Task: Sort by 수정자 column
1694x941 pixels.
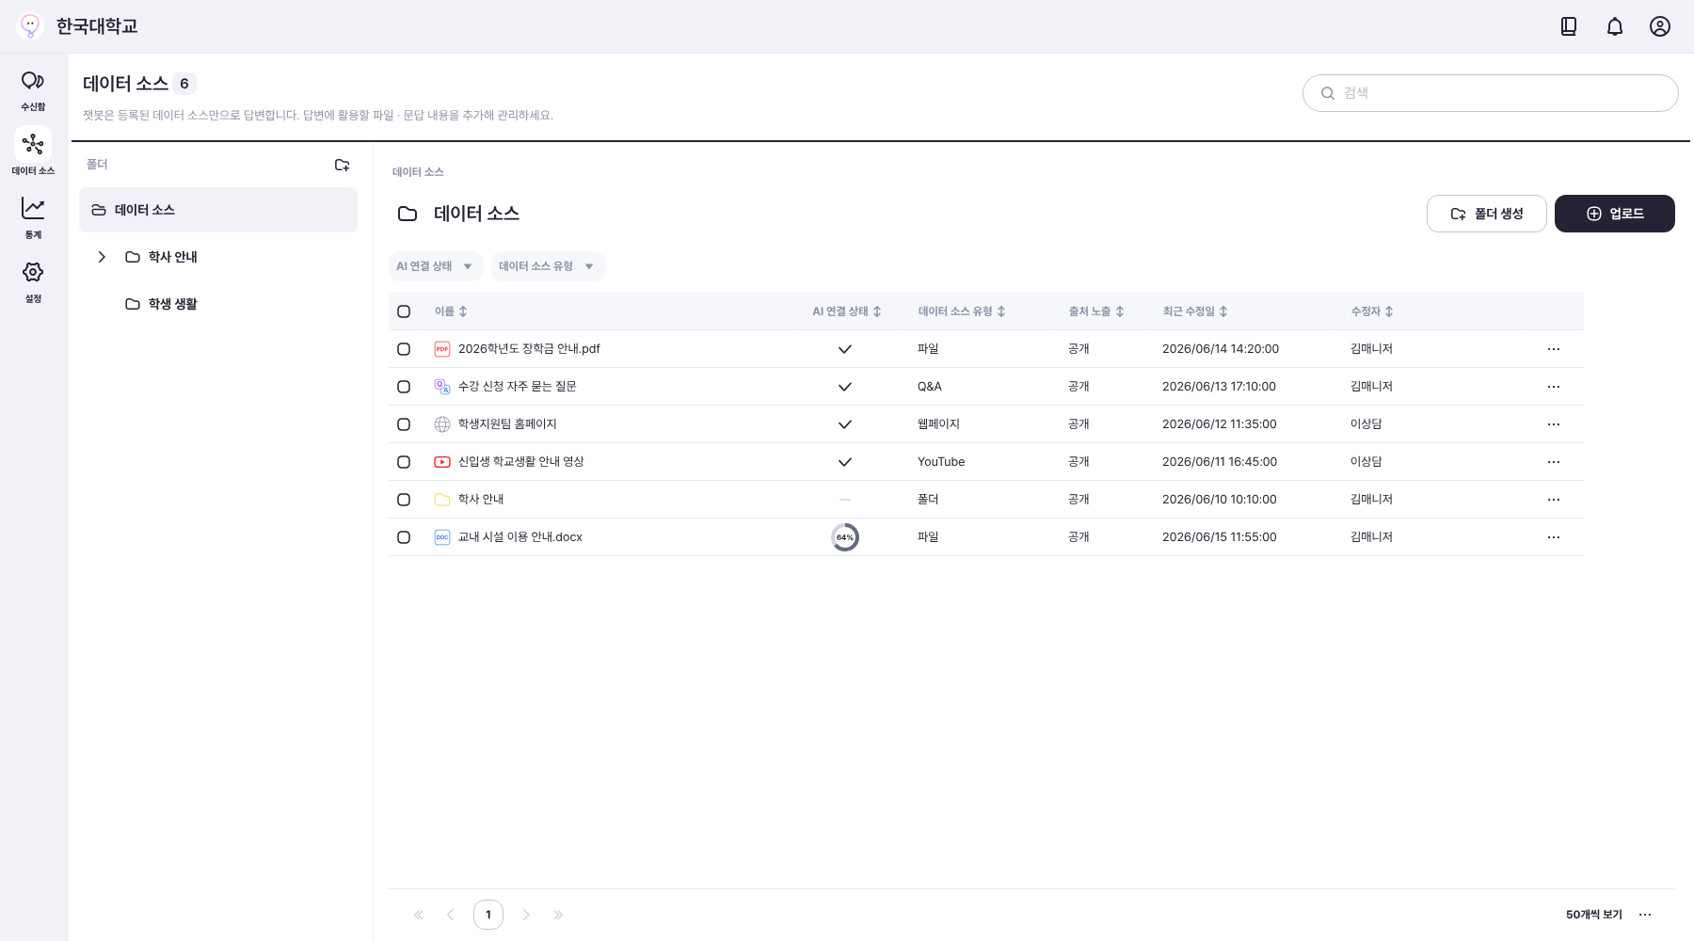Action: tap(1372, 311)
